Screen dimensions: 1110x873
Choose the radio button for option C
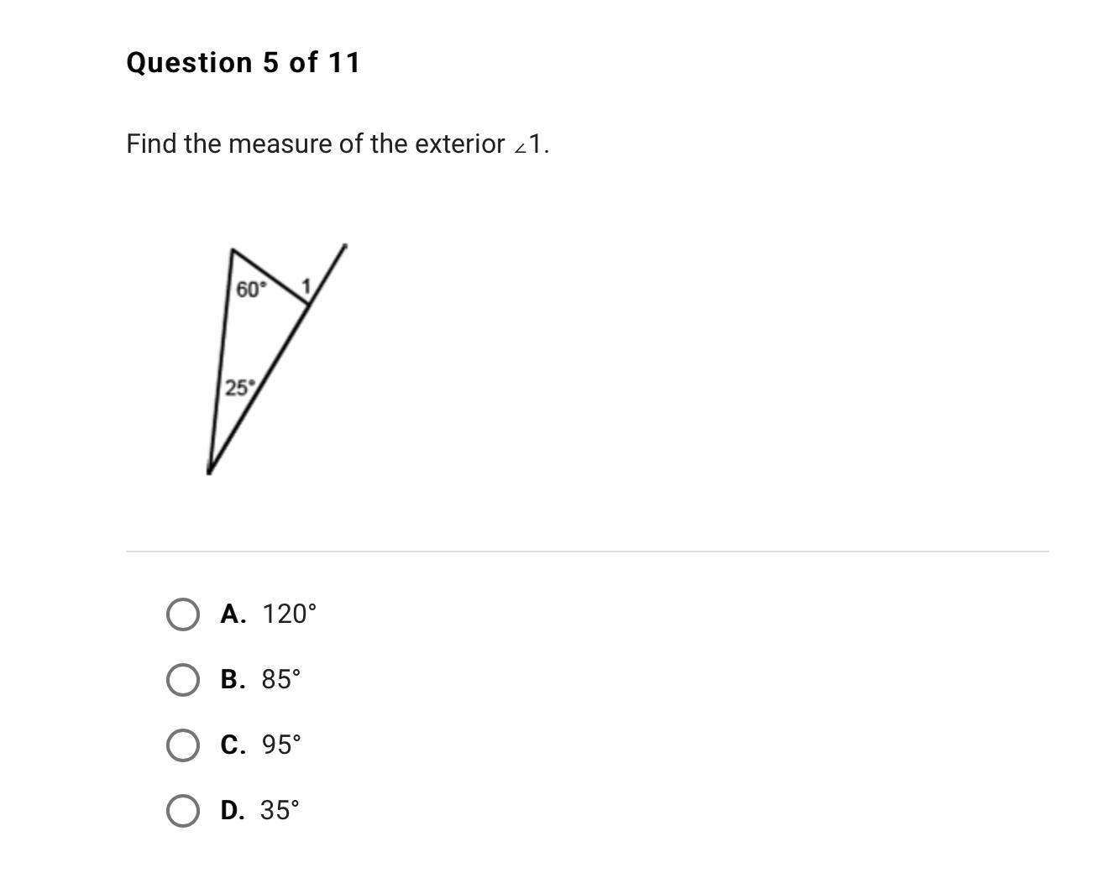coord(183,745)
